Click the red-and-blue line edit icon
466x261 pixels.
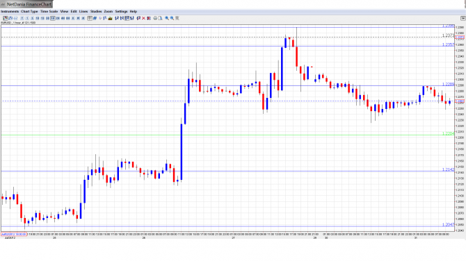[x=139, y=18]
